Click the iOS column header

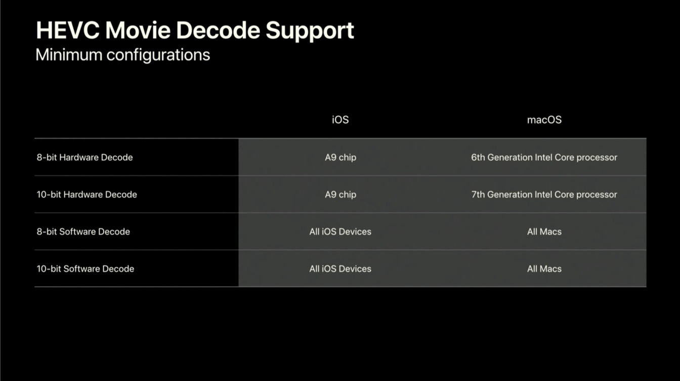[x=340, y=120]
